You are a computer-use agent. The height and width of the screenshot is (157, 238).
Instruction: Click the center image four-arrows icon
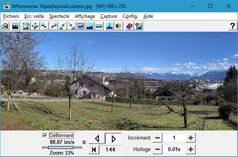35,26
